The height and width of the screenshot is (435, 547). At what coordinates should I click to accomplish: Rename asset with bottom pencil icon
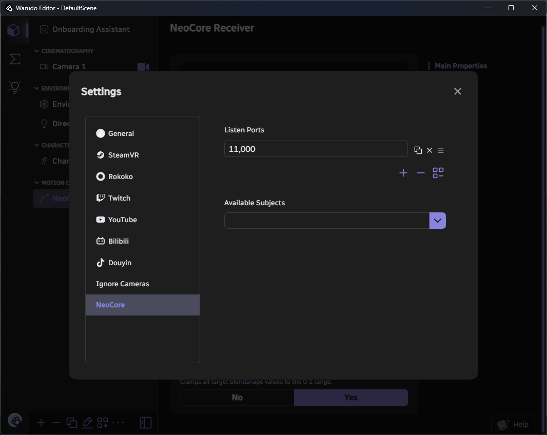tap(87, 423)
